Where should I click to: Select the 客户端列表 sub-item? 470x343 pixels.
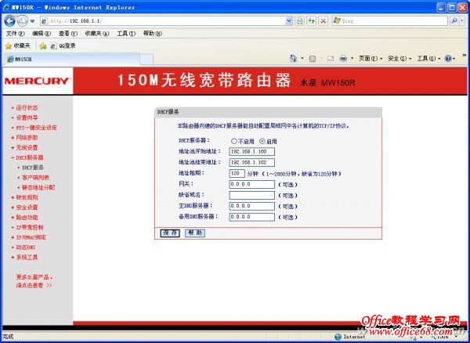click(x=36, y=178)
